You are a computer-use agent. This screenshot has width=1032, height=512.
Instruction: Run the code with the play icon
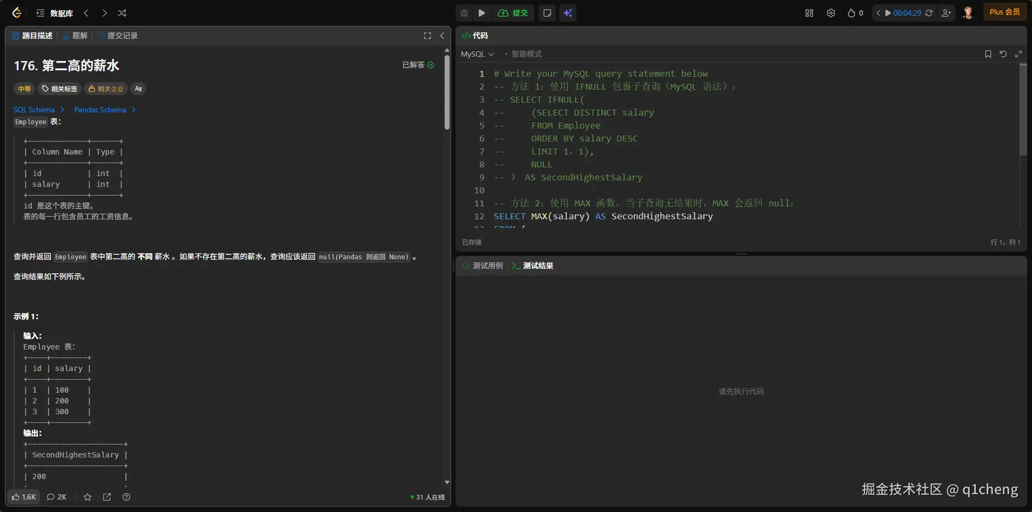coord(482,13)
